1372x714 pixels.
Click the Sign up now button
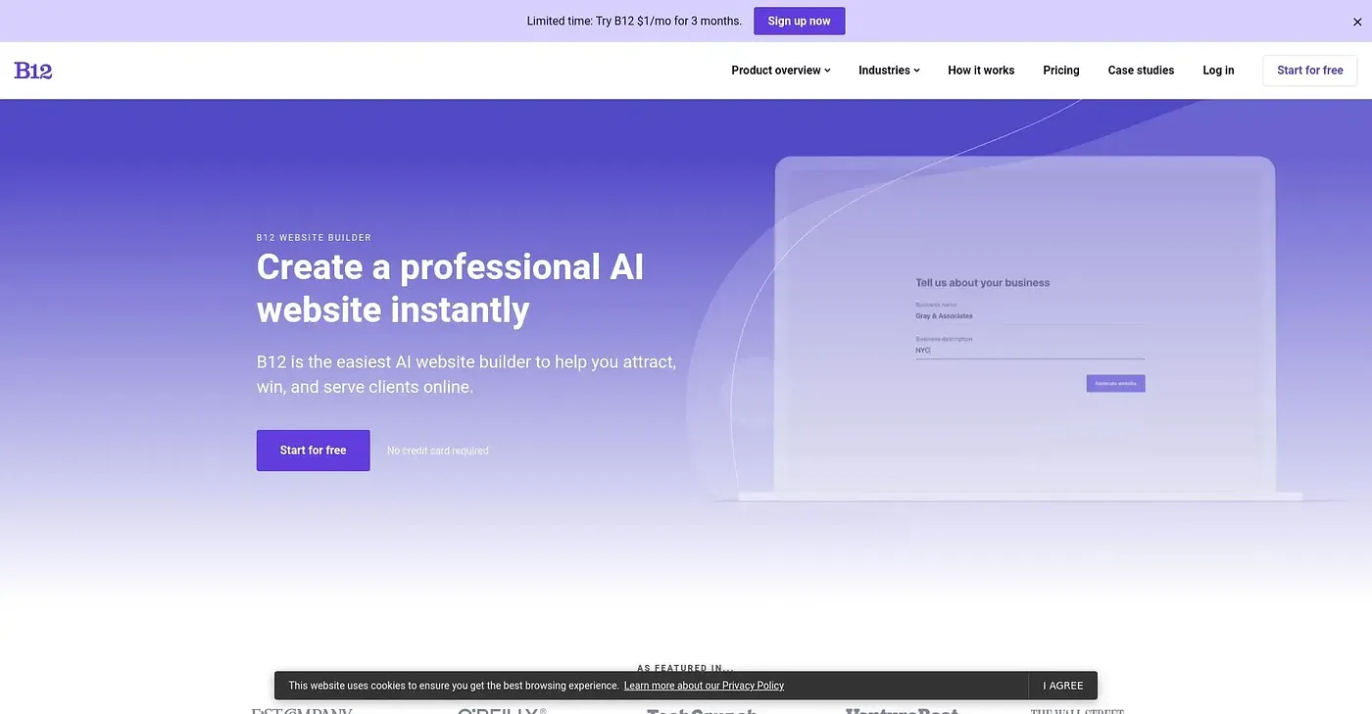[799, 22]
